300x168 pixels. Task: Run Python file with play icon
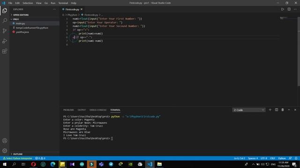point(283,9)
